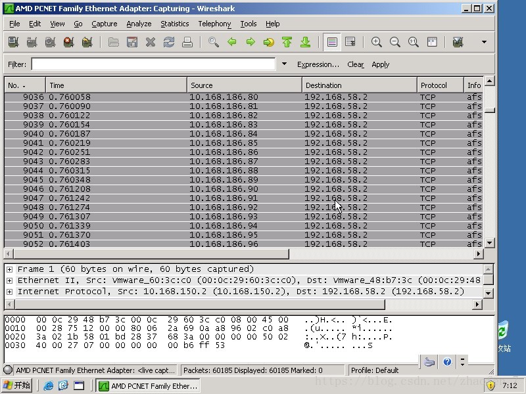Sort packets by Time column
Viewport: 526px width, 394px height.
[116, 85]
